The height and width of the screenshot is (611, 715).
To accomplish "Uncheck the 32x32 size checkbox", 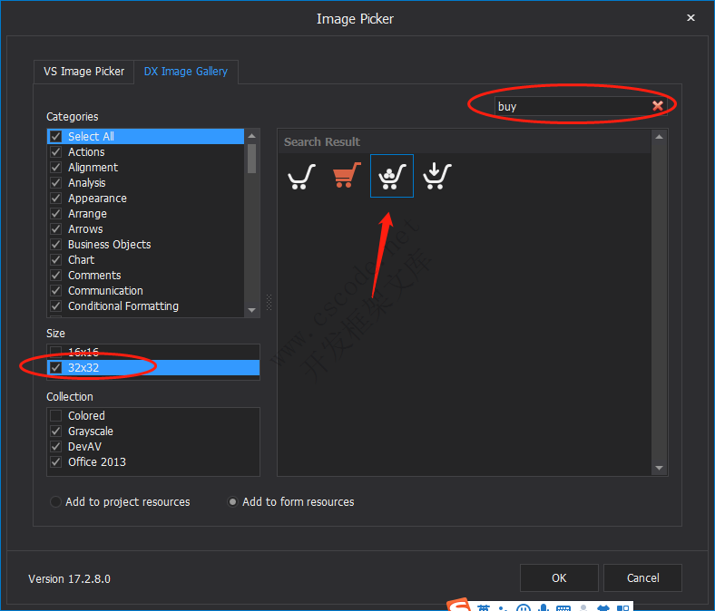I will coord(56,367).
